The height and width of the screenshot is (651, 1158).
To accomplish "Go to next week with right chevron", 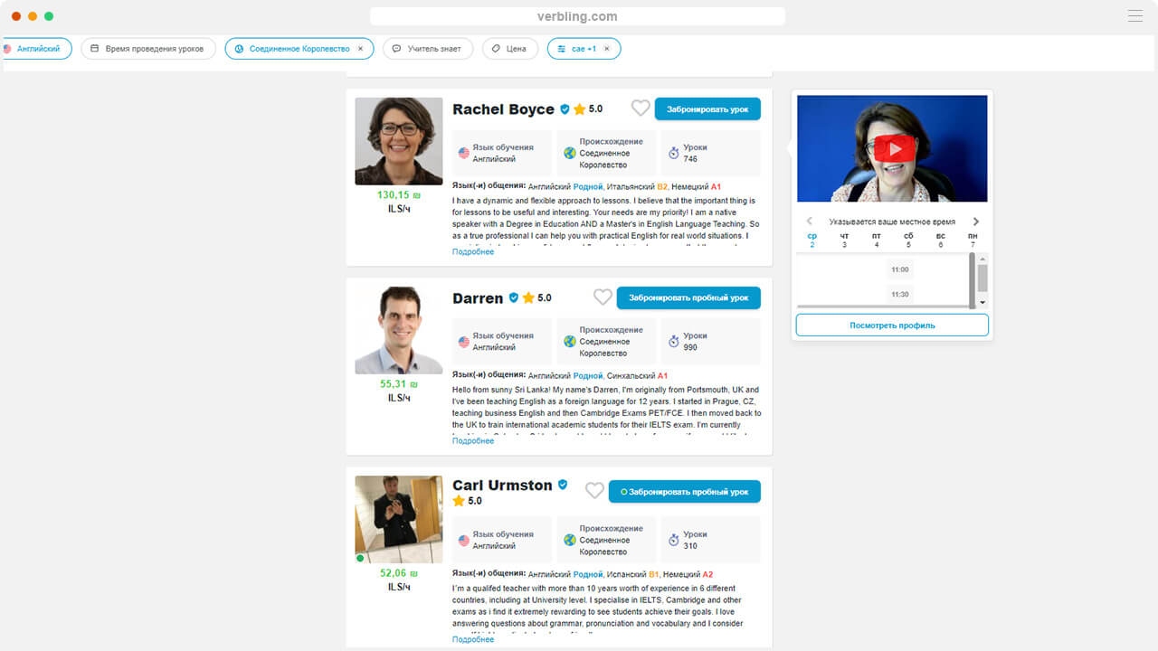I will click(x=976, y=222).
